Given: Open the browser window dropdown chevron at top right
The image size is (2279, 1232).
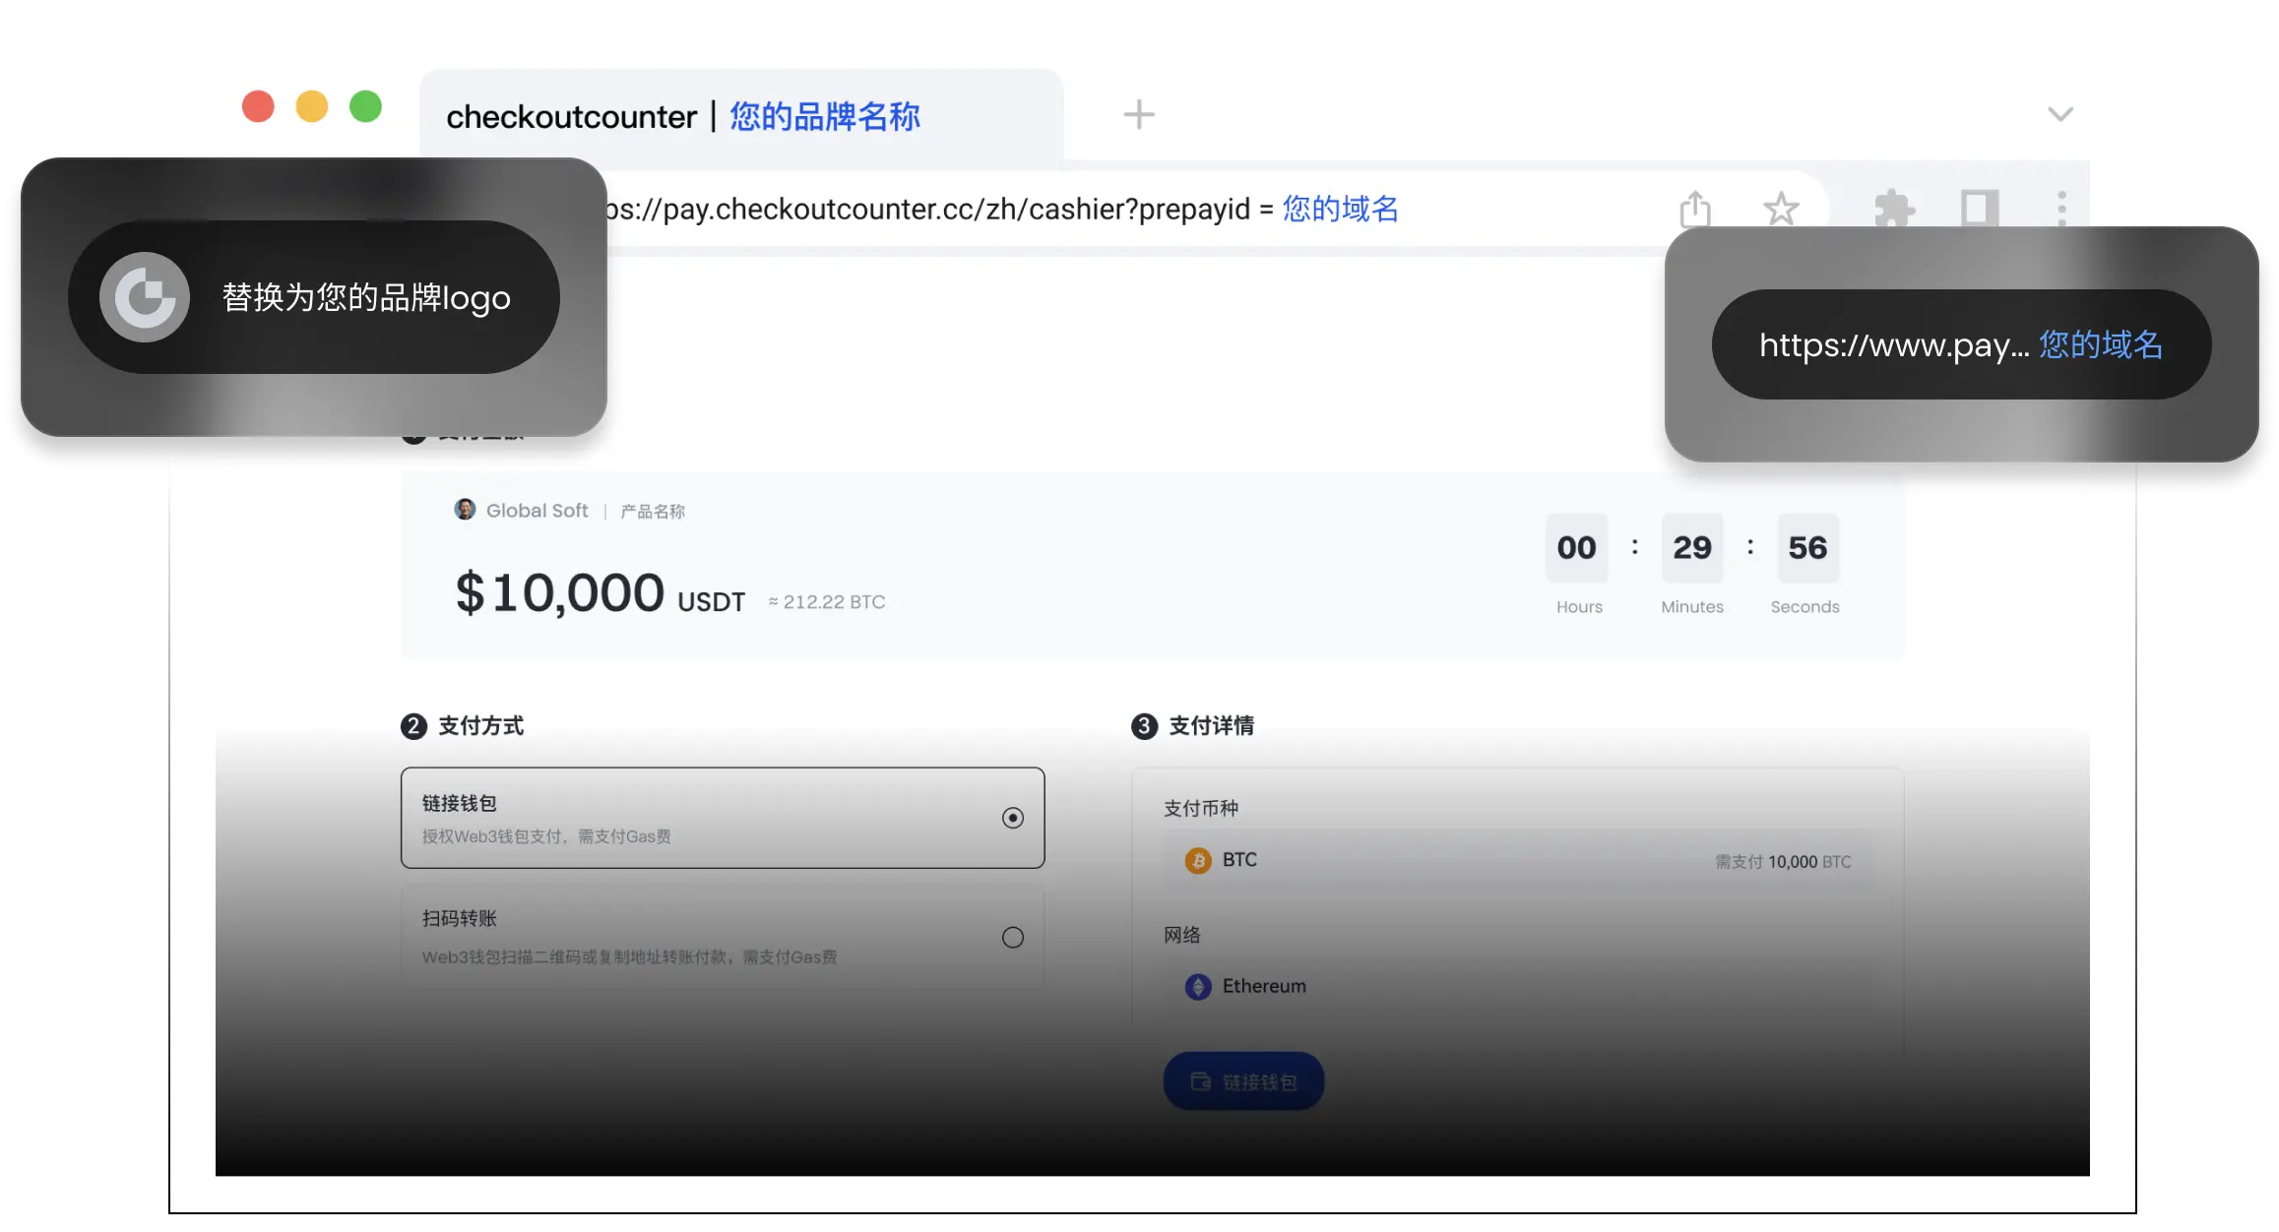Looking at the screenshot, I should tap(2059, 113).
